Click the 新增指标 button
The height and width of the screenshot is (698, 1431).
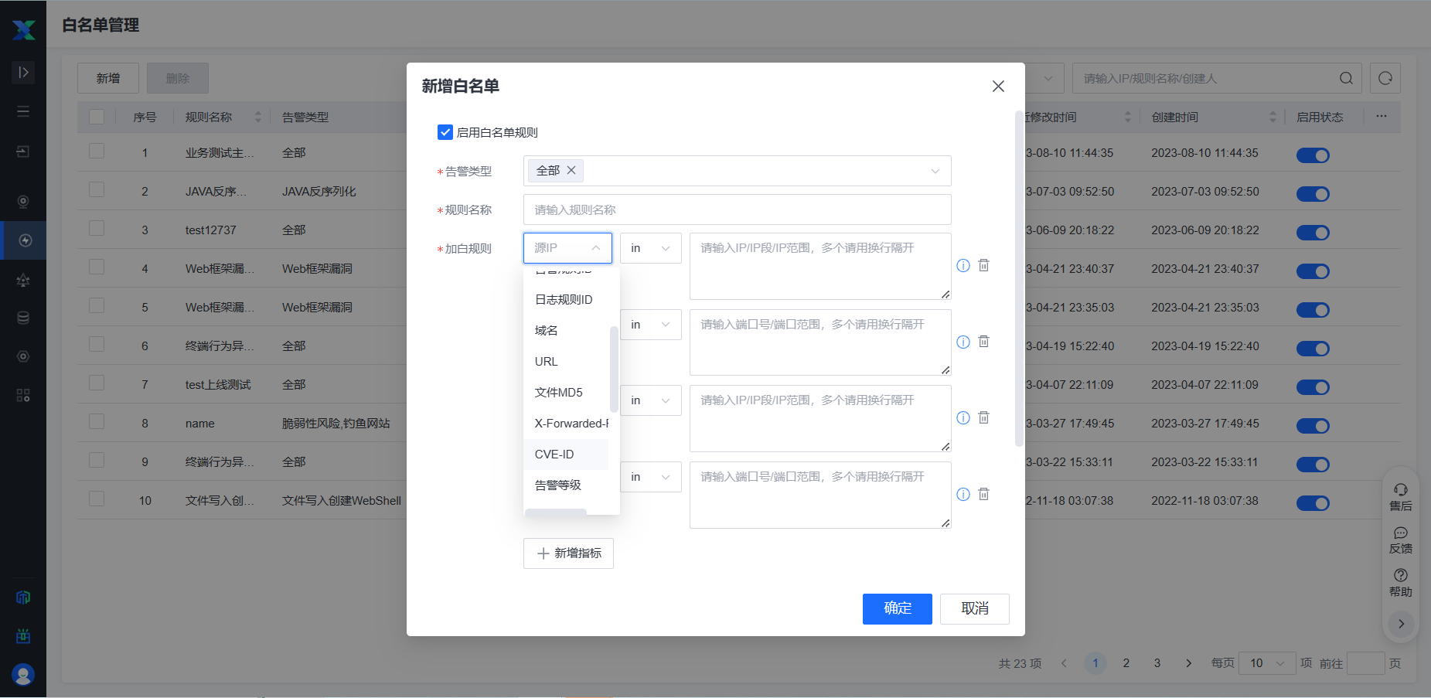pyautogui.click(x=568, y=553)
